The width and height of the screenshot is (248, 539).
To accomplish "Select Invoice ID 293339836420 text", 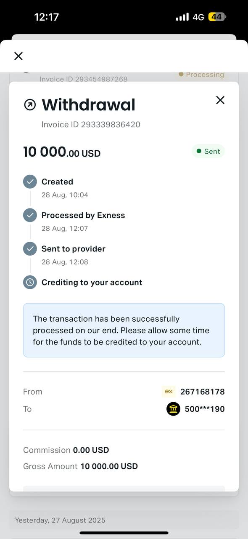I will coord(91,125).
